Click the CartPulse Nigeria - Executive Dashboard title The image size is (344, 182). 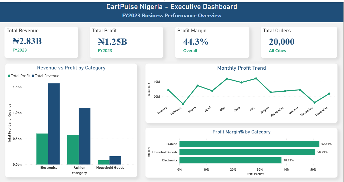coord(172,7)
